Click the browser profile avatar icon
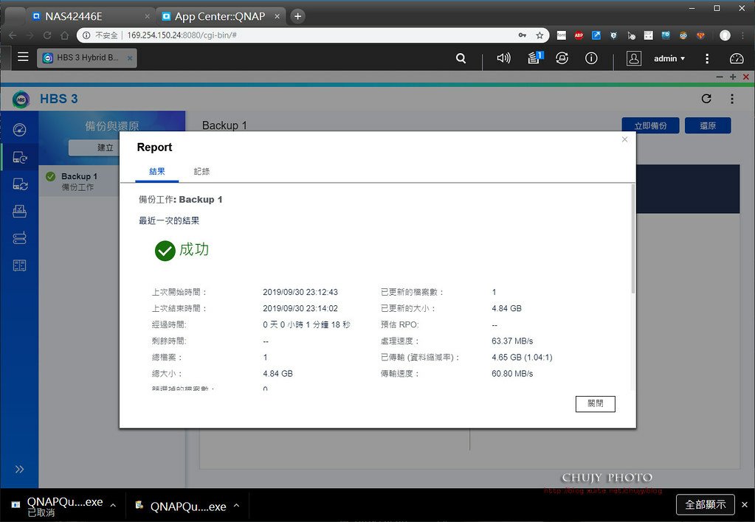 pos(725,35)
